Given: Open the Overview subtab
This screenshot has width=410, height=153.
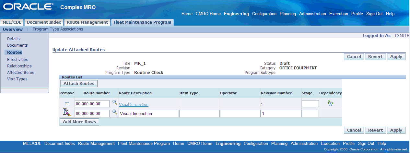Looking at the screenshot, I should pos(13,29).
